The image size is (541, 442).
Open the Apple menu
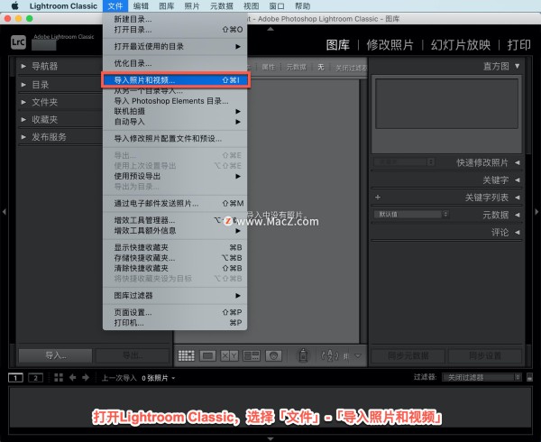coord(15,5)
